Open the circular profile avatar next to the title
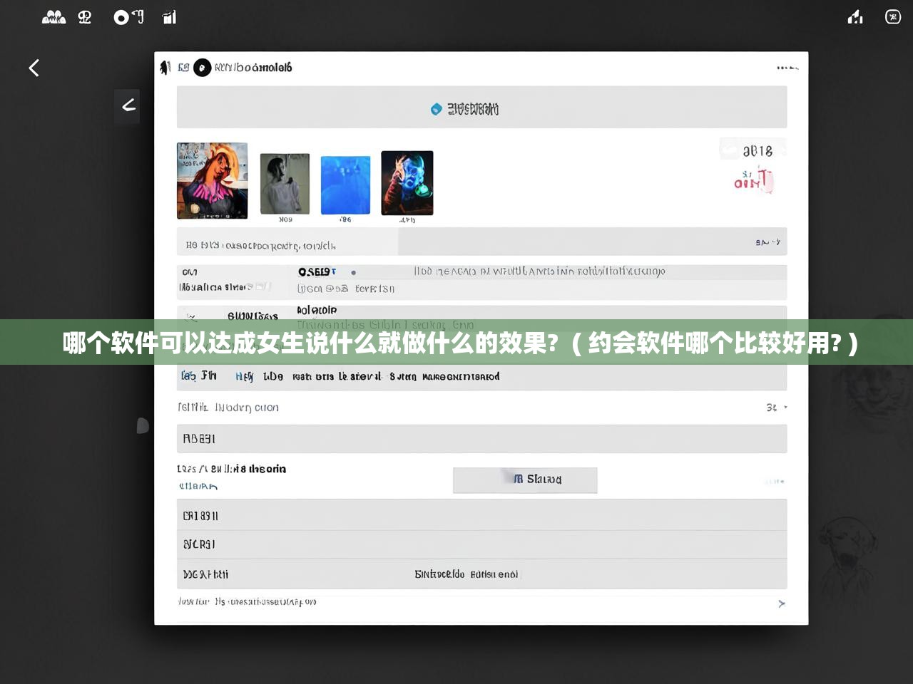This screenshot has height=684, width=913. tap(202, 68)
